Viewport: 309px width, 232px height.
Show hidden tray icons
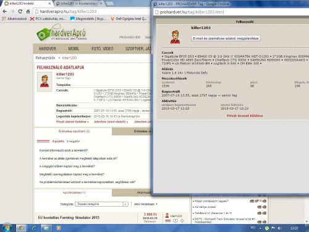pyautogui.click(x=260, y=228)
